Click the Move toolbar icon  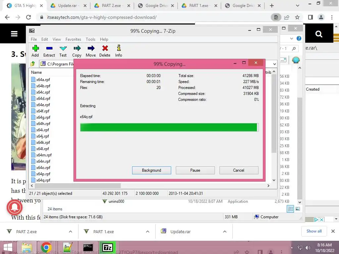tap(91, 48)
